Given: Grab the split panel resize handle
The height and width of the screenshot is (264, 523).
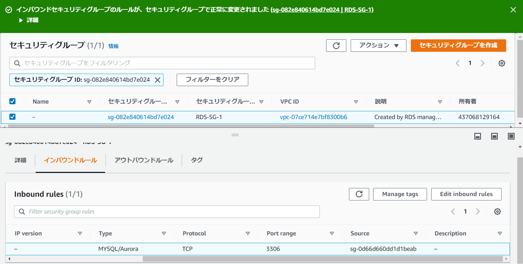Looking at the screenshot, I should [235, 135].
